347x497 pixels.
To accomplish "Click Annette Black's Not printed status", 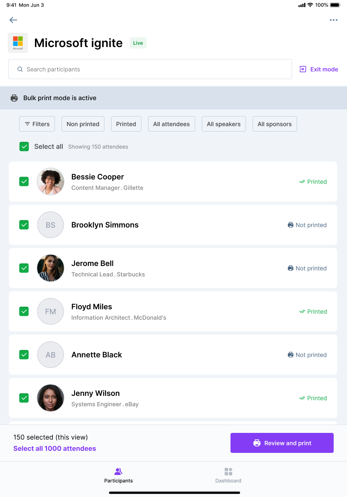I will [307, 355].
